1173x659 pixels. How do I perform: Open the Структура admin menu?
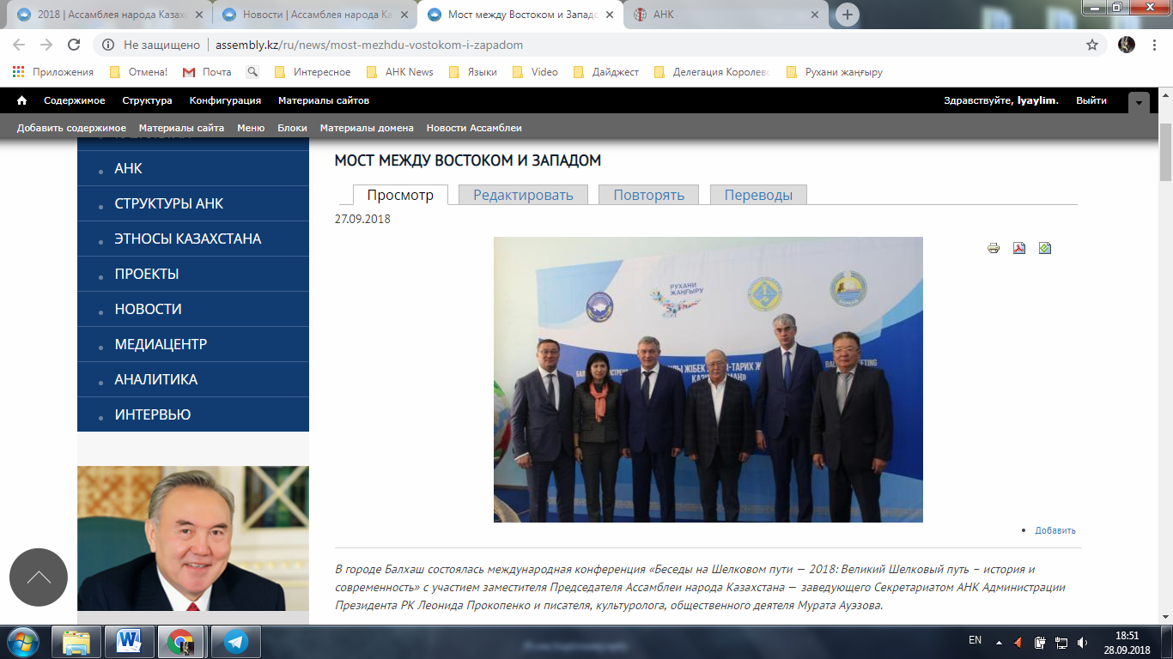[147, 100]
